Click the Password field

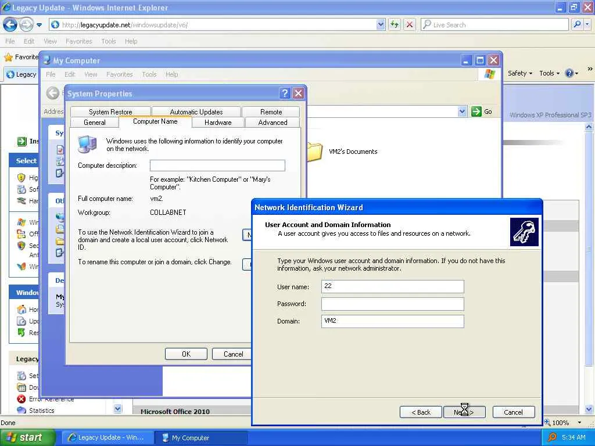pos(392,304)
